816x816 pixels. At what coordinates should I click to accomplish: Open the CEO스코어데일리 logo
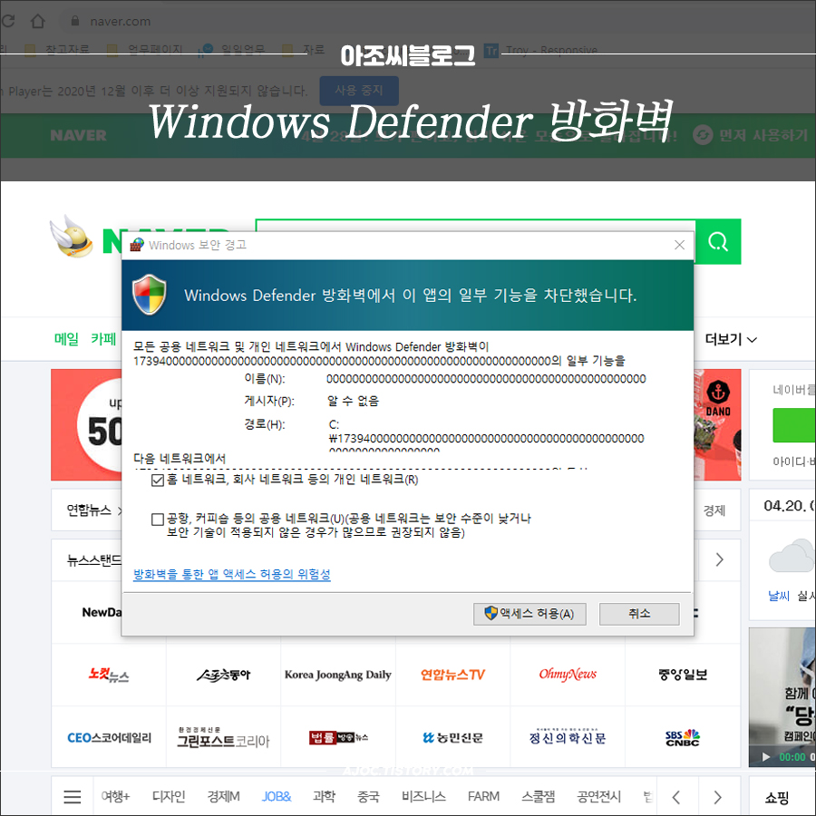pyautogui.click(x=109, y=737)
